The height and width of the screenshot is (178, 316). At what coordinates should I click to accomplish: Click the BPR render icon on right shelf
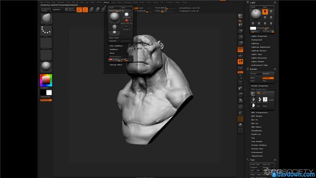[x=240, y=17]
